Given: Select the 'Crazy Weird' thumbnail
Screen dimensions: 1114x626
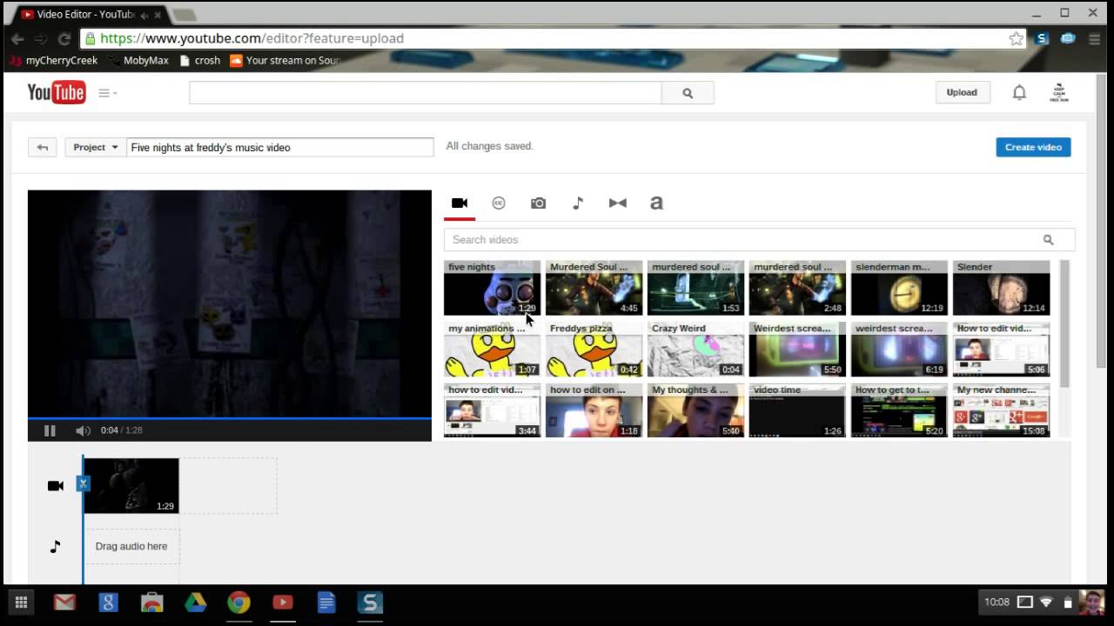Looking at the screenshot, I should point(695,350).
